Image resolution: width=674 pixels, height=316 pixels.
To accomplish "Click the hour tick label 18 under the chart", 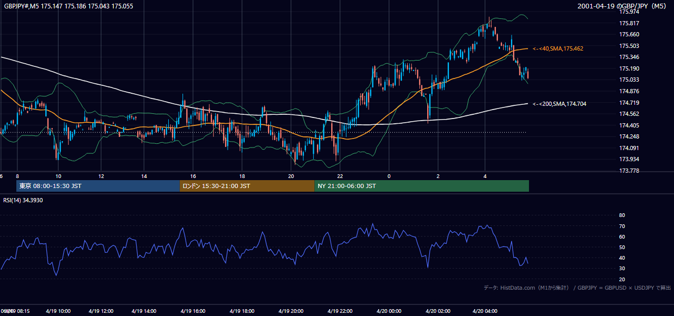I will pyautogui.click(x=242, y=176).
